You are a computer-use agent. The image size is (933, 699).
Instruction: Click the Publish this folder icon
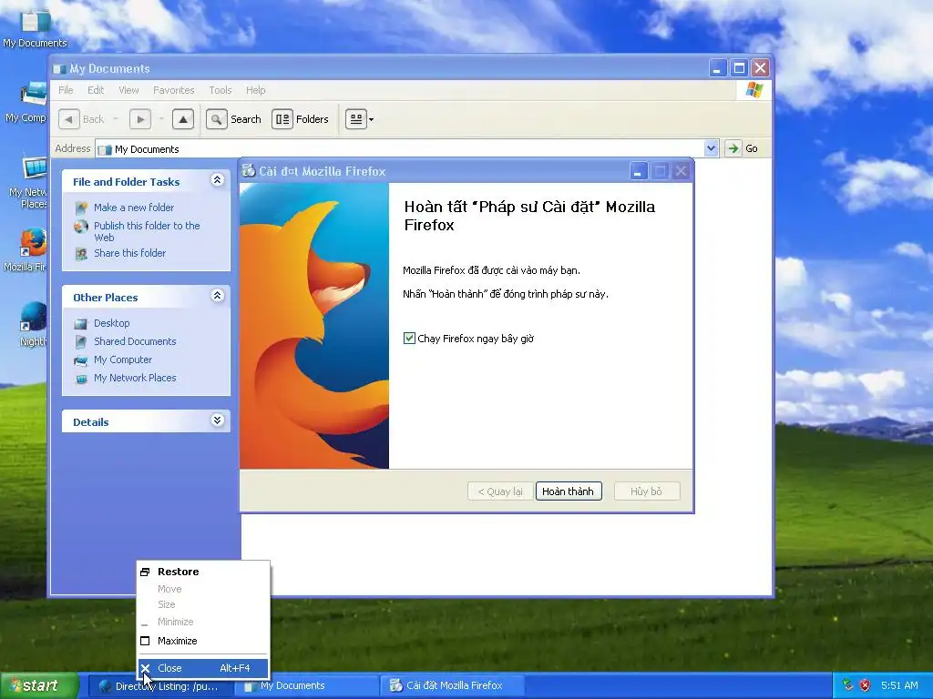pyautogui.click(x=81, y=227)
